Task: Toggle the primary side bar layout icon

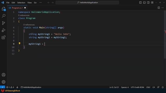Action: [x=140, y=3]
